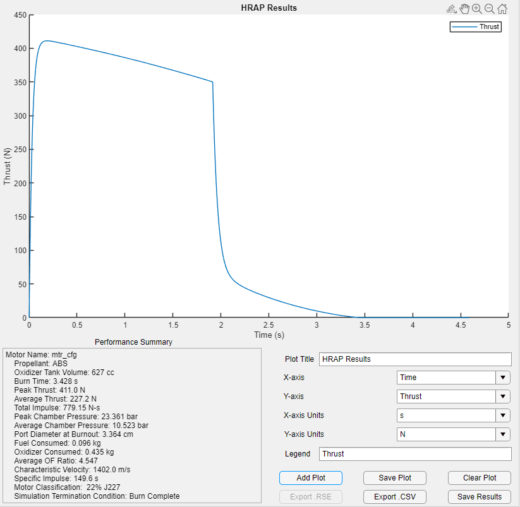Activate the pan hand tool
Viewport: 520px width, 507px height.
(464, 9)
